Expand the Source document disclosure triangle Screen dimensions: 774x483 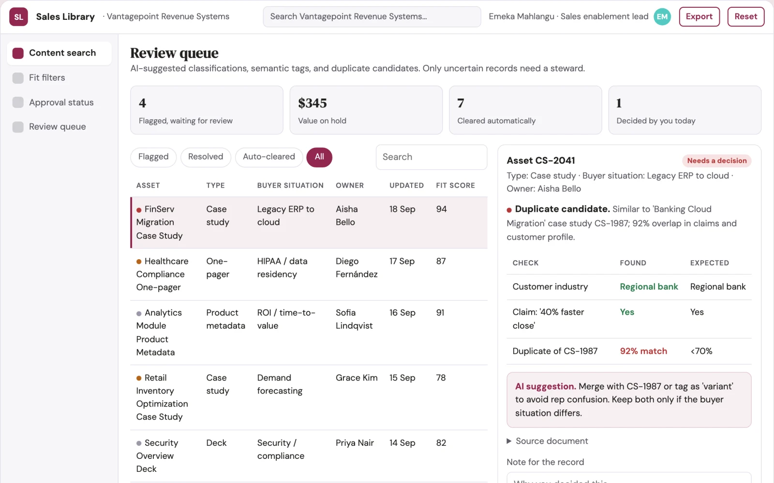pyautogui.click(x=509, y=441)
